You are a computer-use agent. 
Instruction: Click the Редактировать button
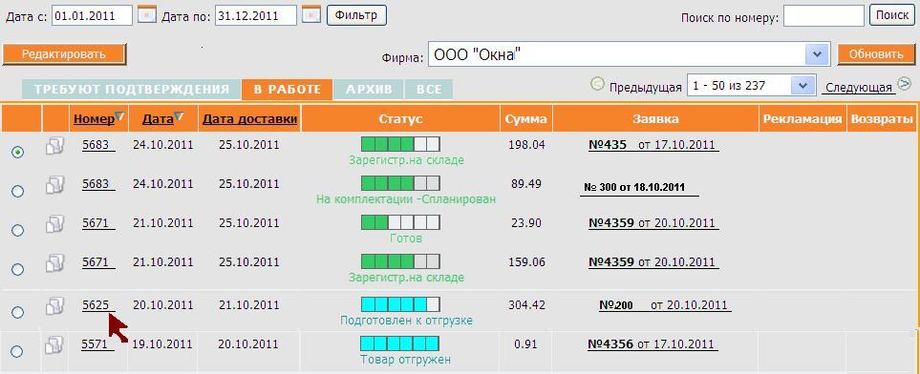(64, 54)
